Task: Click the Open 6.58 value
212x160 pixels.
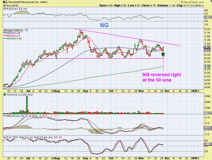Action: (x=106, y=5)
